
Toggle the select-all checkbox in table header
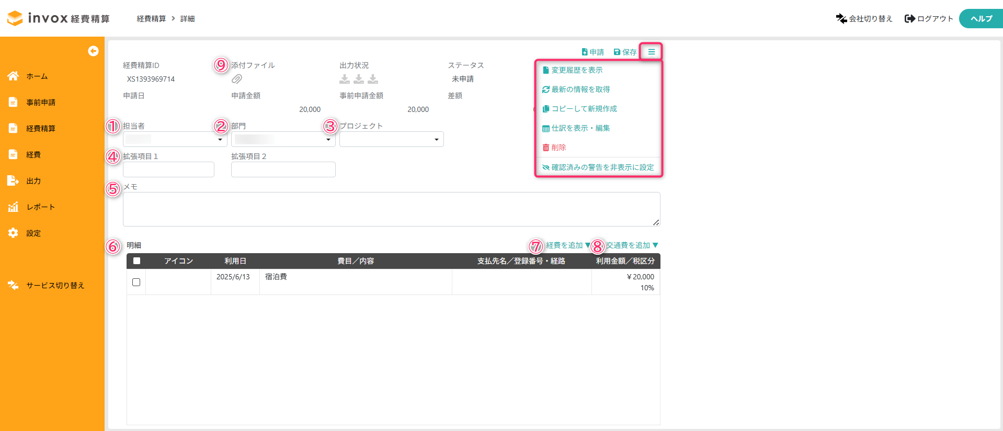136,261
